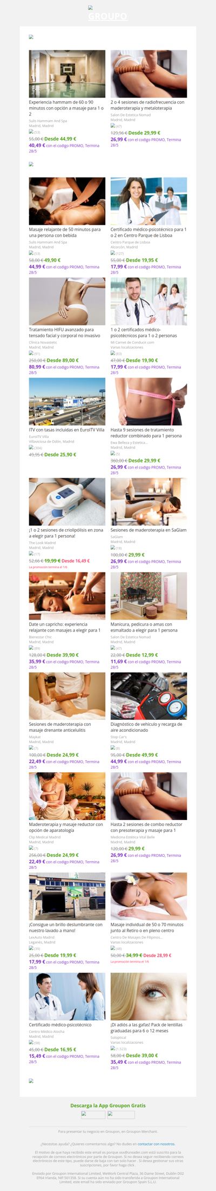Screen dimensions: 216x1191
Task: Open the LexAuto car wash photo
Action: (67, 896)
